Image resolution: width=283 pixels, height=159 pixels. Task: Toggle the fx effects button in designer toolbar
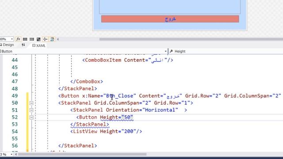pyautogui.click(x=18, y=39)
